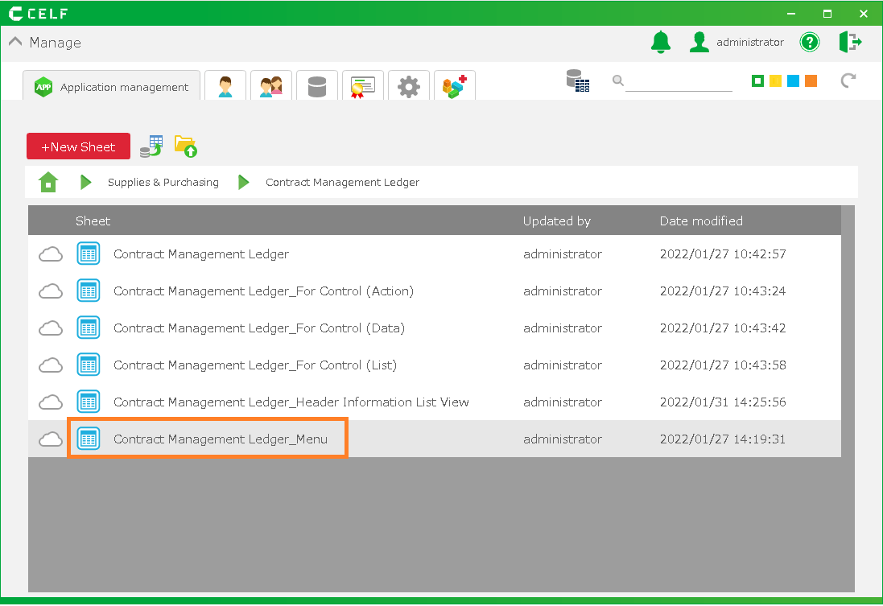Click the database table icon near search
This screenshot has height=606, width=883.
(x=577, y=80)
